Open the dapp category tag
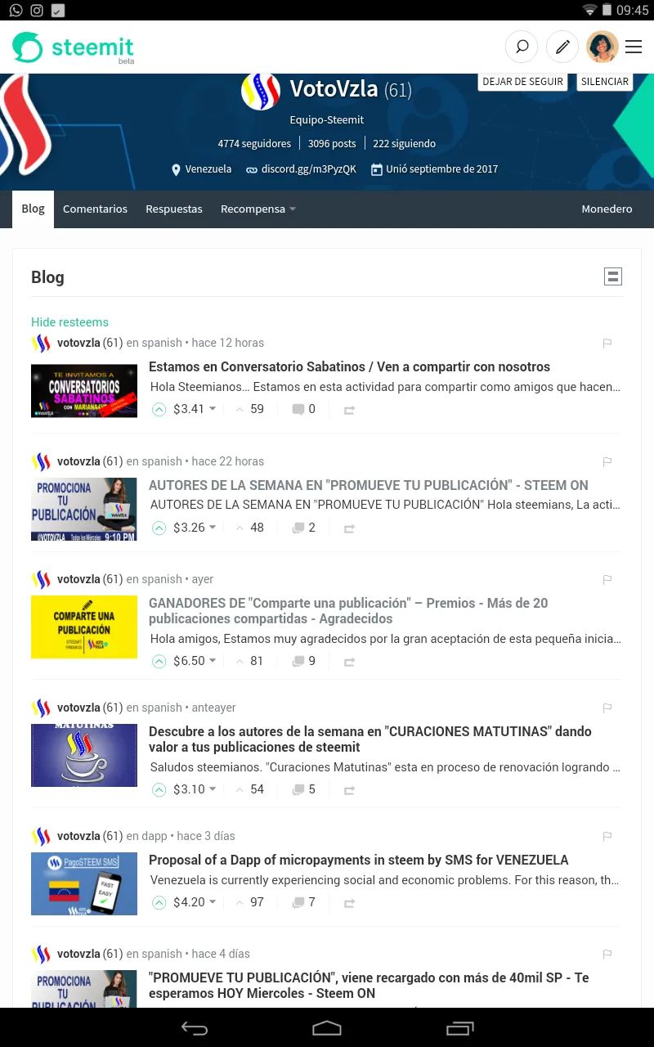The image size is (654, 1047). pyautogui.click(x=155, y=836)
